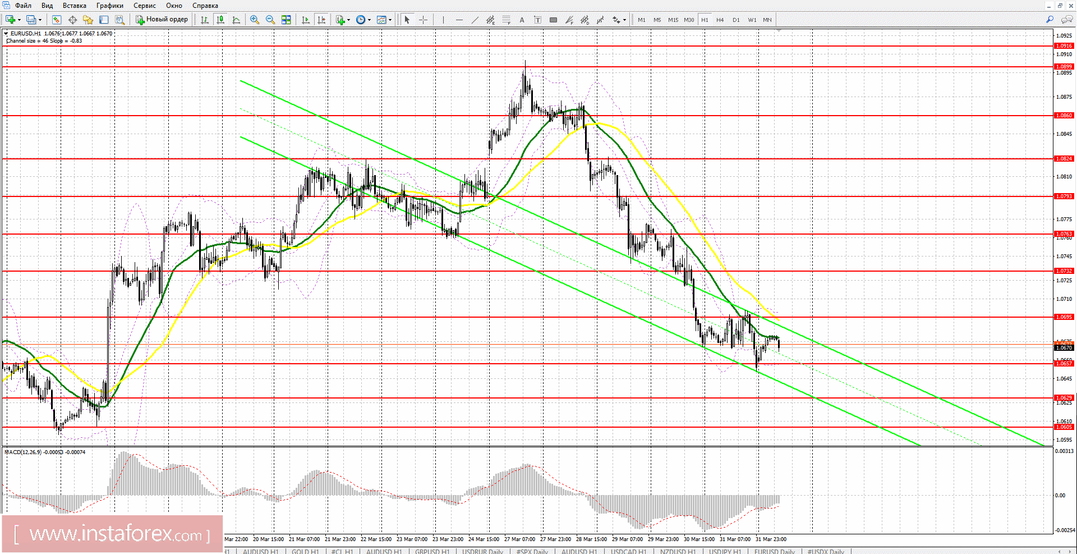Open the Profiles tool
This screenshot has width=1077, height=554.
pyautogui.click(x=31, y=20)
